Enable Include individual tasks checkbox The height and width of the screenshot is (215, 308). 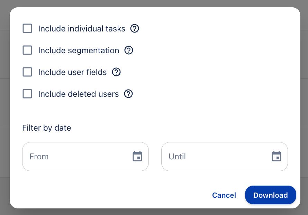click(27, 29)
